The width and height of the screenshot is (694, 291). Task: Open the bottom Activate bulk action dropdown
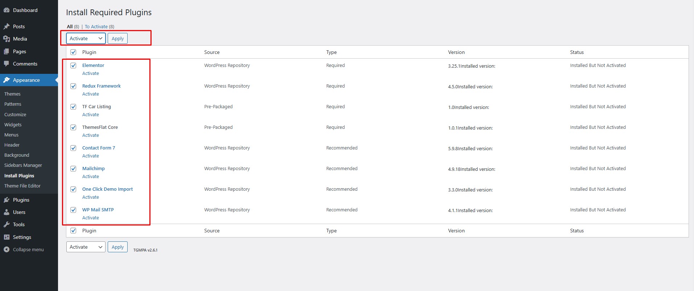pos(86,247)
